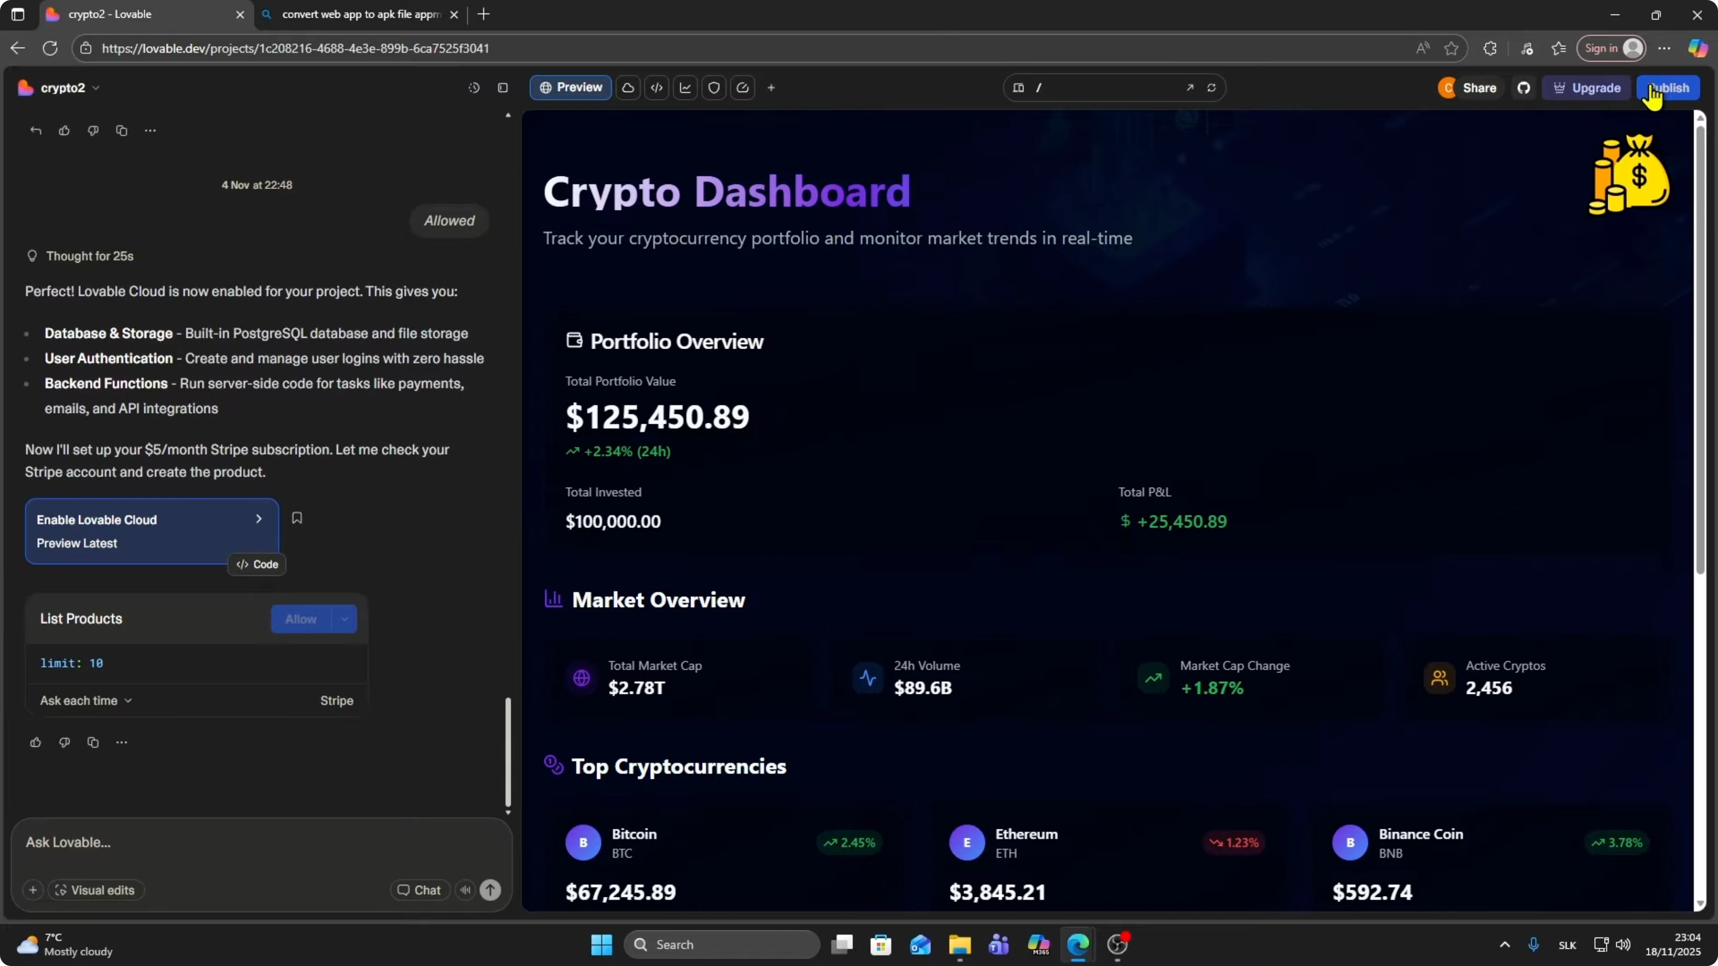Image resolution: width=1718 pixels, height=966 pixels.
Task: Toggle the chat side panel icon
Action: (x=503, y=87)
